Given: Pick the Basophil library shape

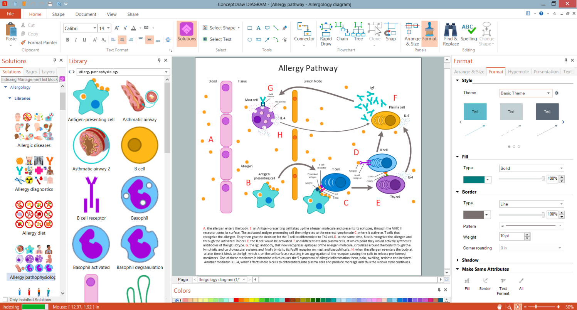Looking at the screenshot, I should [140, 199].
